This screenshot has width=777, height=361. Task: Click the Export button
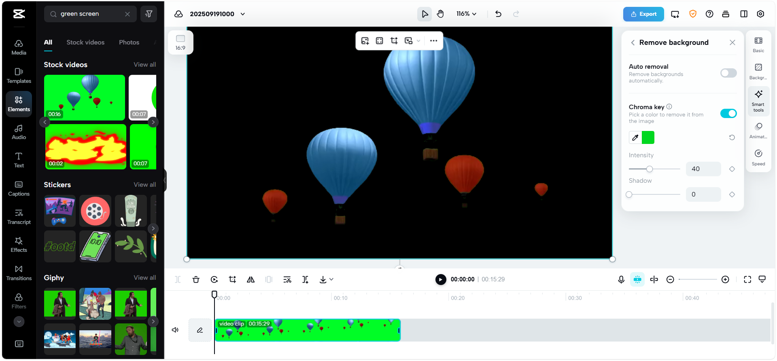643,14
